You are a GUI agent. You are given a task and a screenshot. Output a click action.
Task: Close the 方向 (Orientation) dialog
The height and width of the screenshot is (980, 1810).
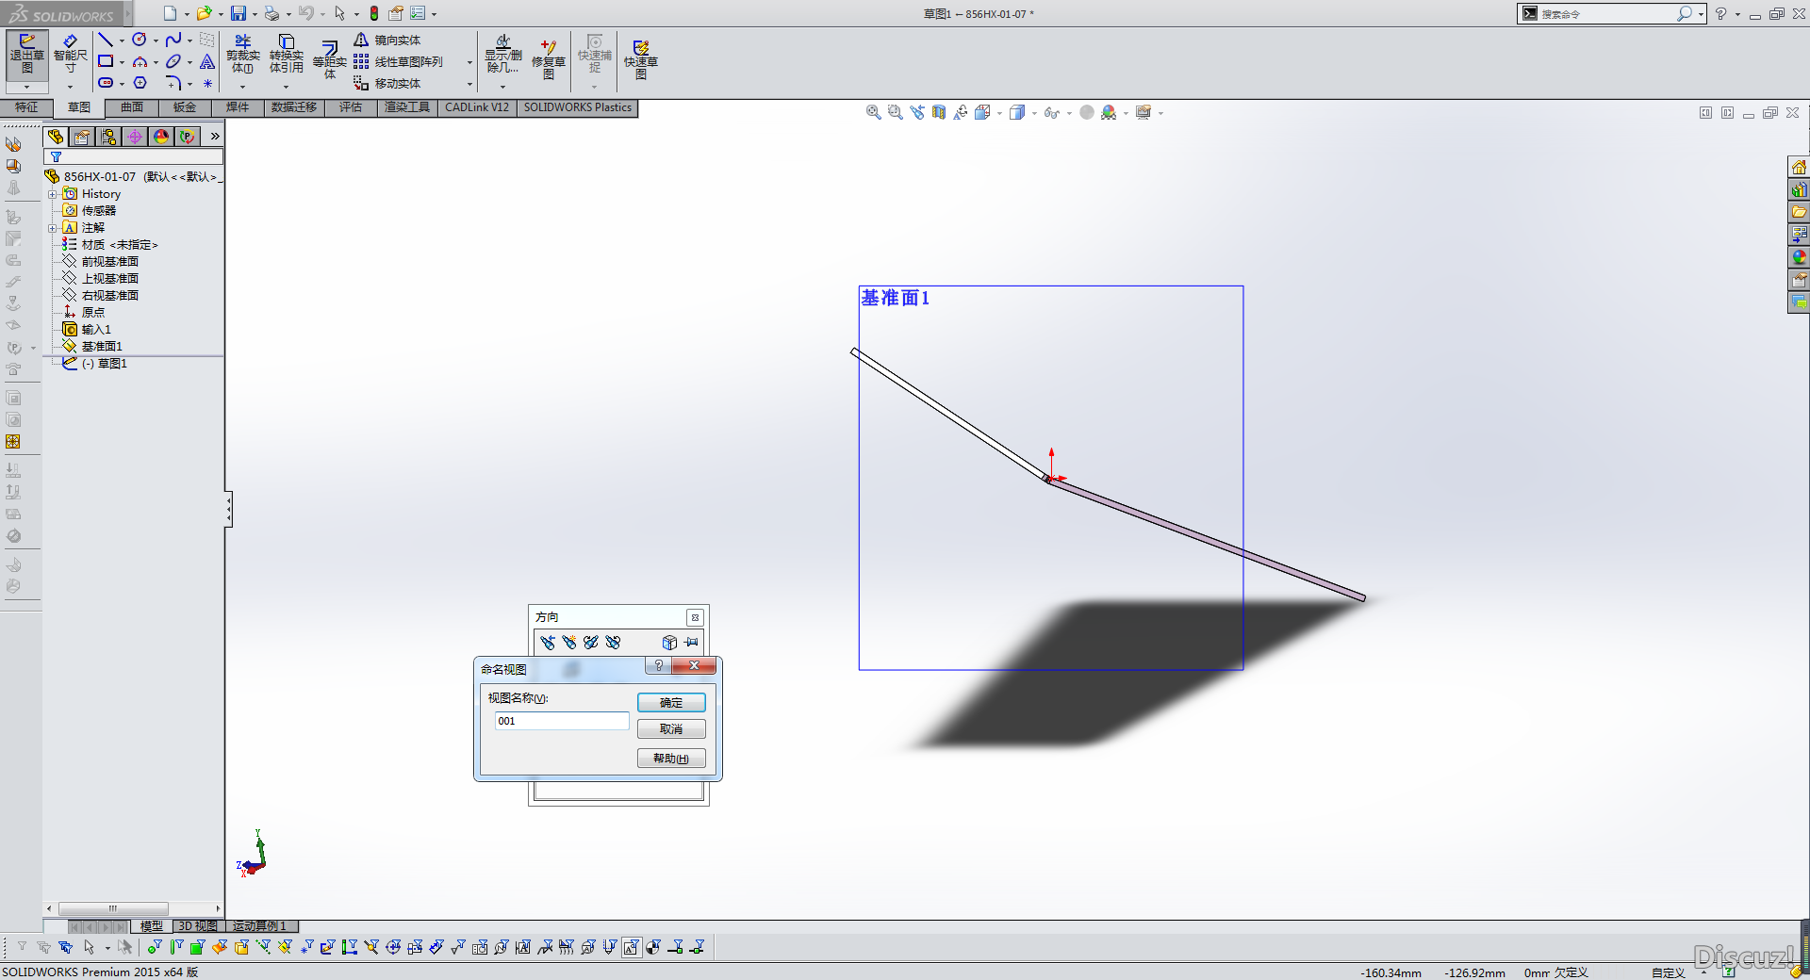[x=695, y=617]
